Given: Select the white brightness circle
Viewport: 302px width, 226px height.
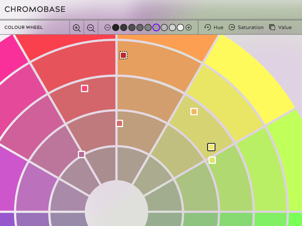Looking at the screenshot, I should pos(181,27).
